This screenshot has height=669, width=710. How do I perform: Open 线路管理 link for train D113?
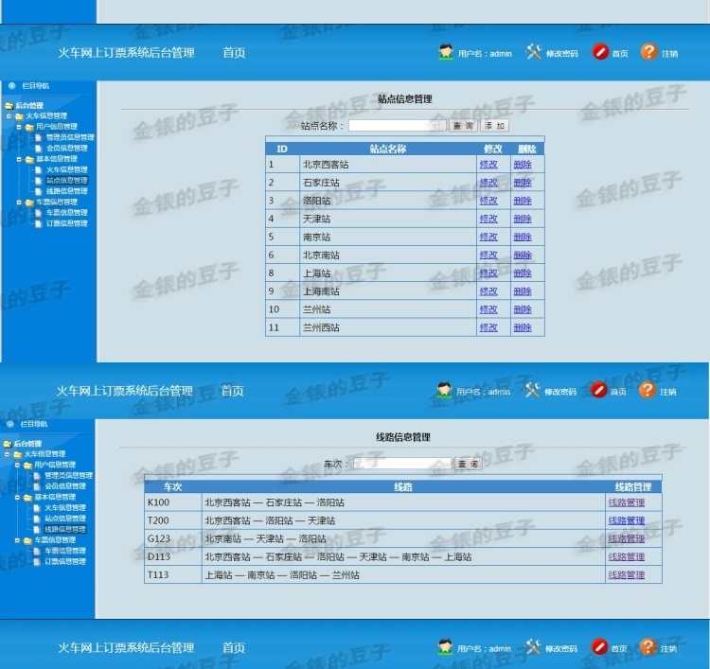(627, 556)
